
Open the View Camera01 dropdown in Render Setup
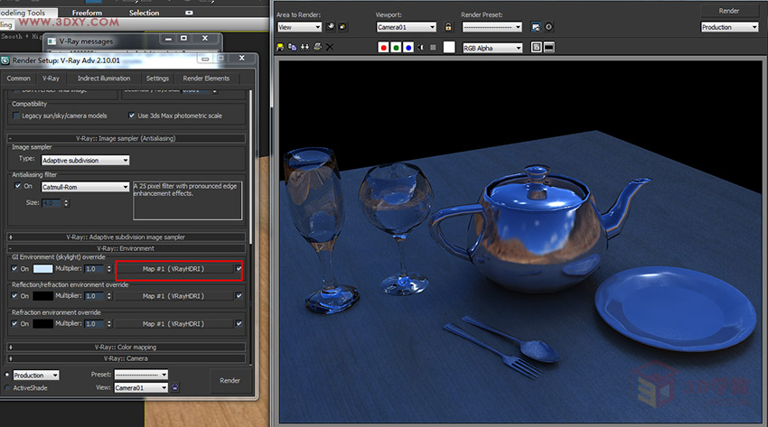pos(141,388)
